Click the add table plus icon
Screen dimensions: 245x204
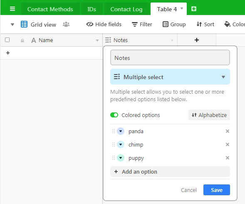tap(194, 9)
